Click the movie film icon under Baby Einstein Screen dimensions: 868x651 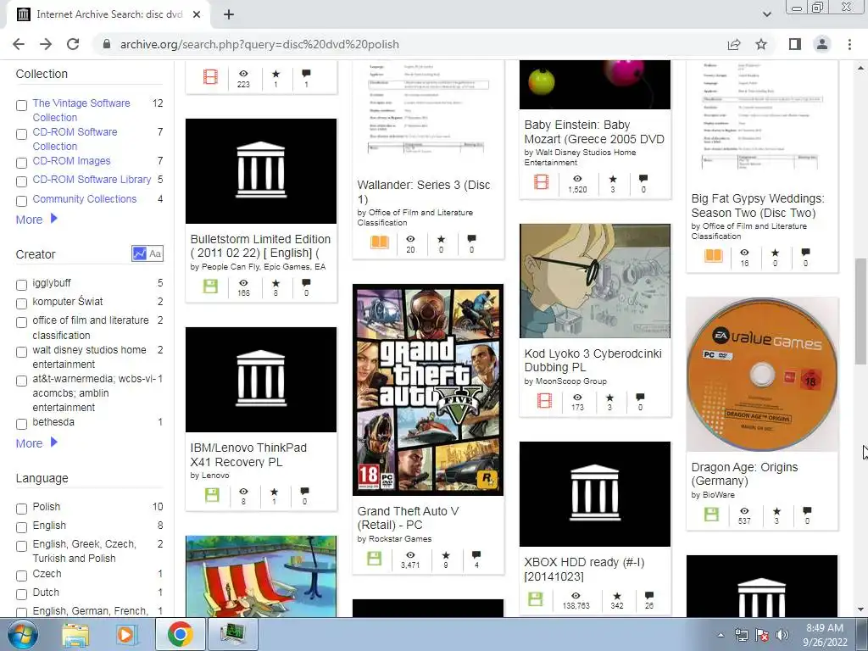click(542, 181)
